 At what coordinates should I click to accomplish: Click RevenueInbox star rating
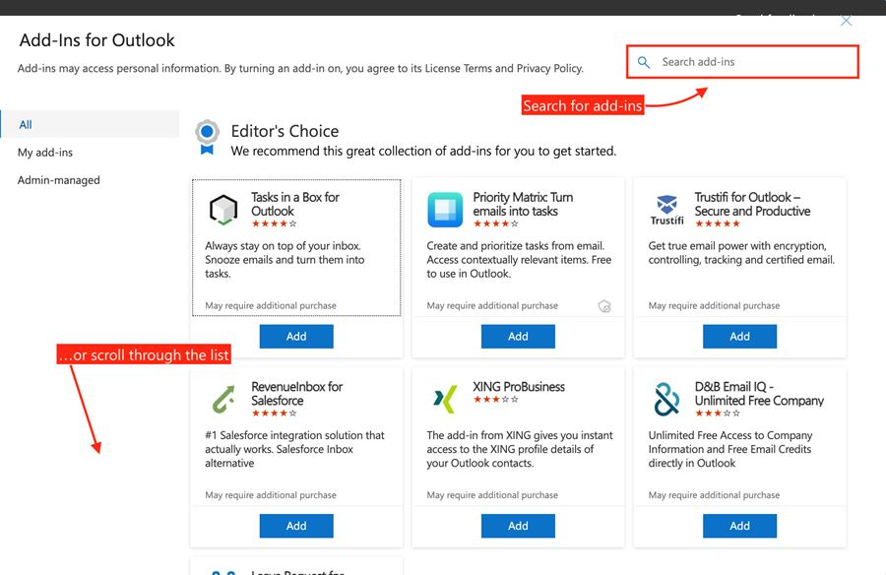tap(274, 414)
